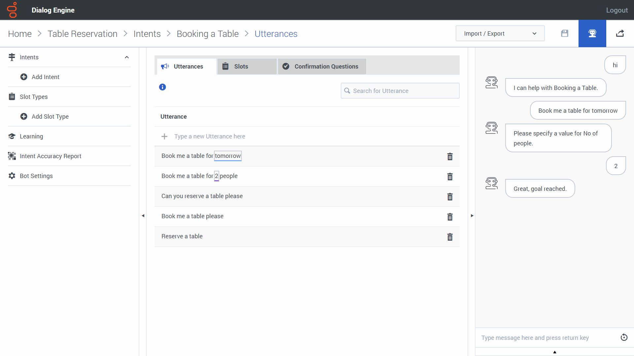Open the Intent Accuracy Report
The height and width of the screenshot is (356, 634).
(51, 156)
